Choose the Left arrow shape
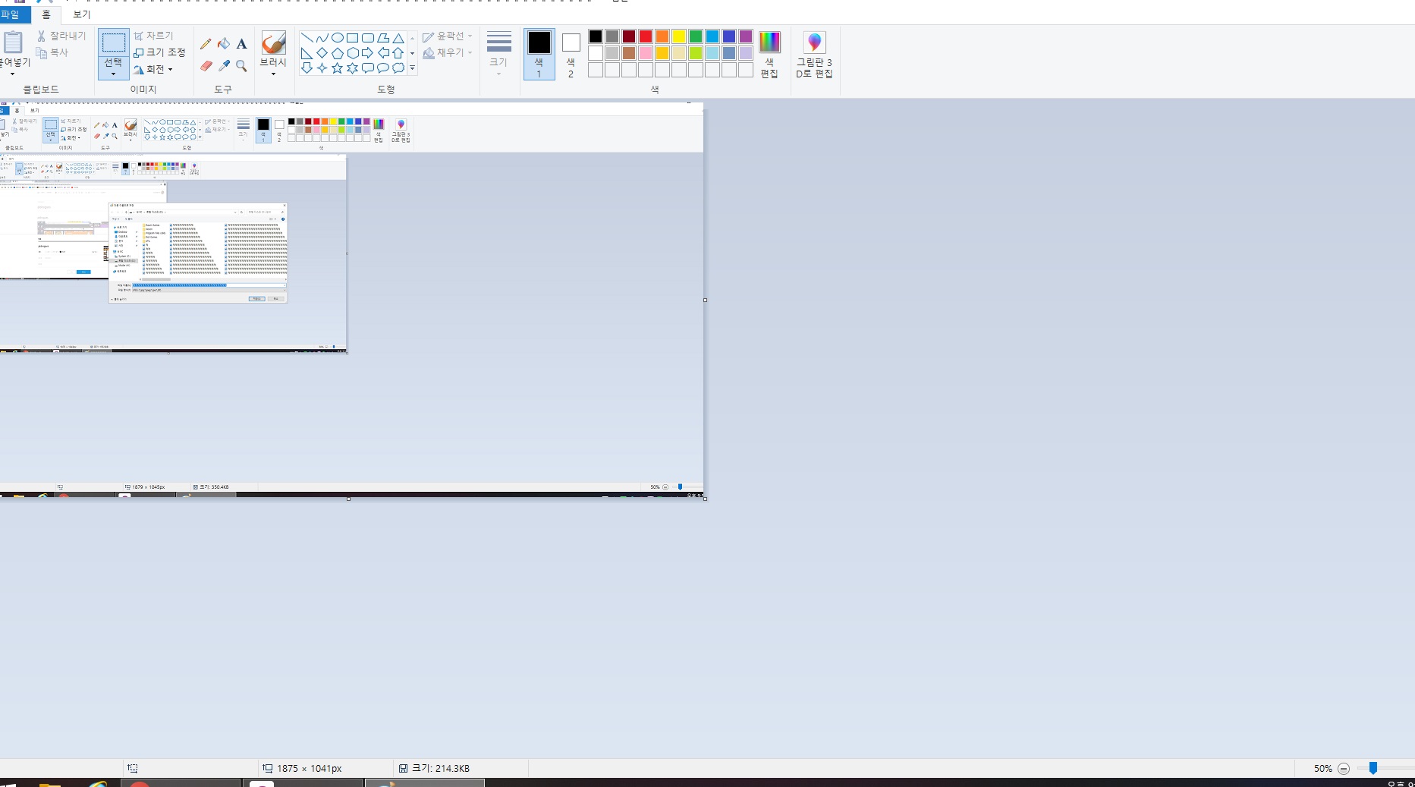The image size is (1415, 787). tap(382, 52)
